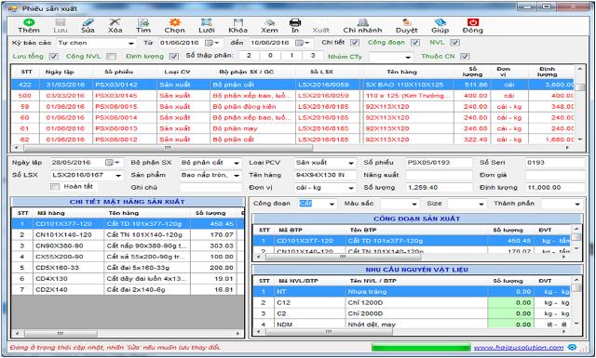Open the Màu sắc dropdown
The image size is (596, 358).
pyautogui.click(x=414, y=204)
